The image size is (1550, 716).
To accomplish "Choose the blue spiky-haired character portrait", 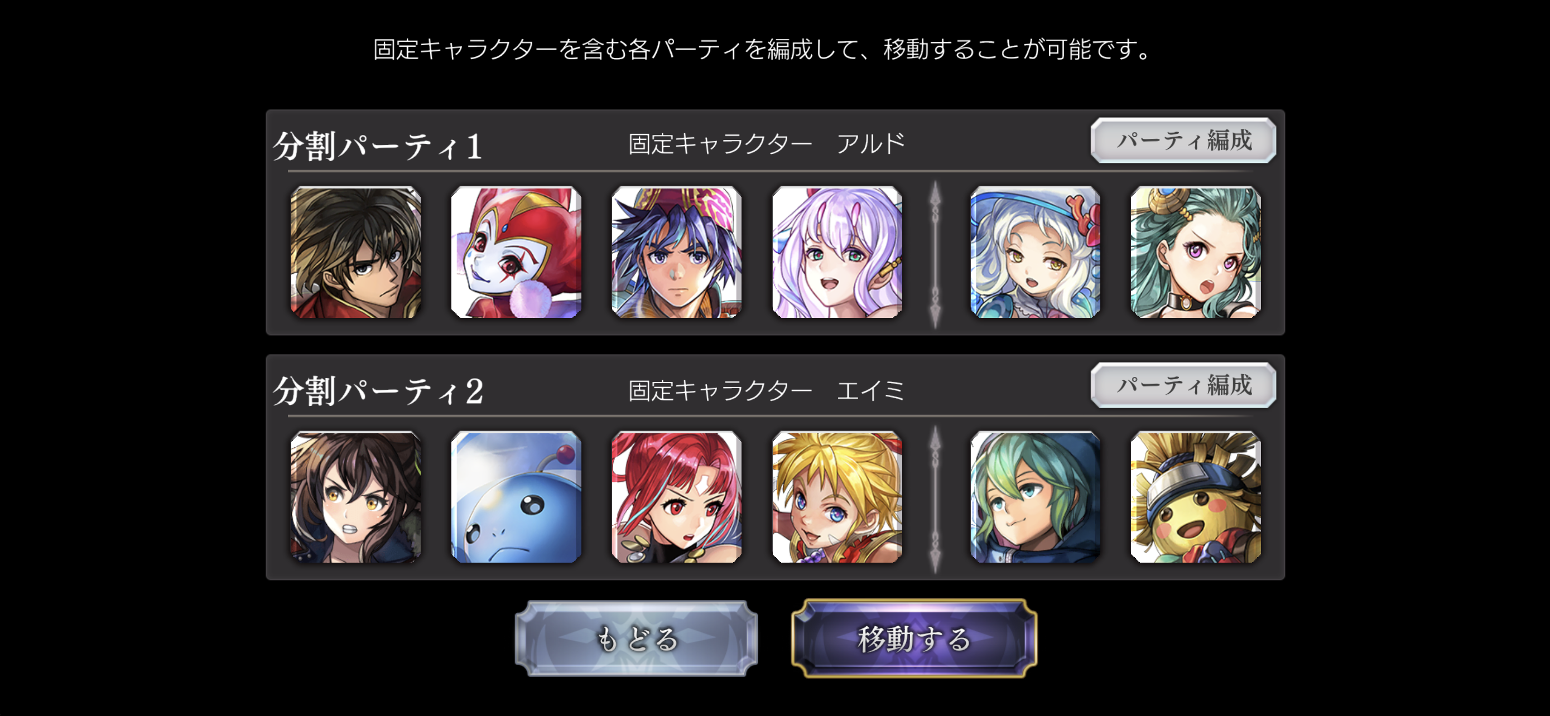I will pos(676,253).
